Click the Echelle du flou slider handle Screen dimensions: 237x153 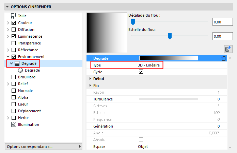tap(170, 36)
